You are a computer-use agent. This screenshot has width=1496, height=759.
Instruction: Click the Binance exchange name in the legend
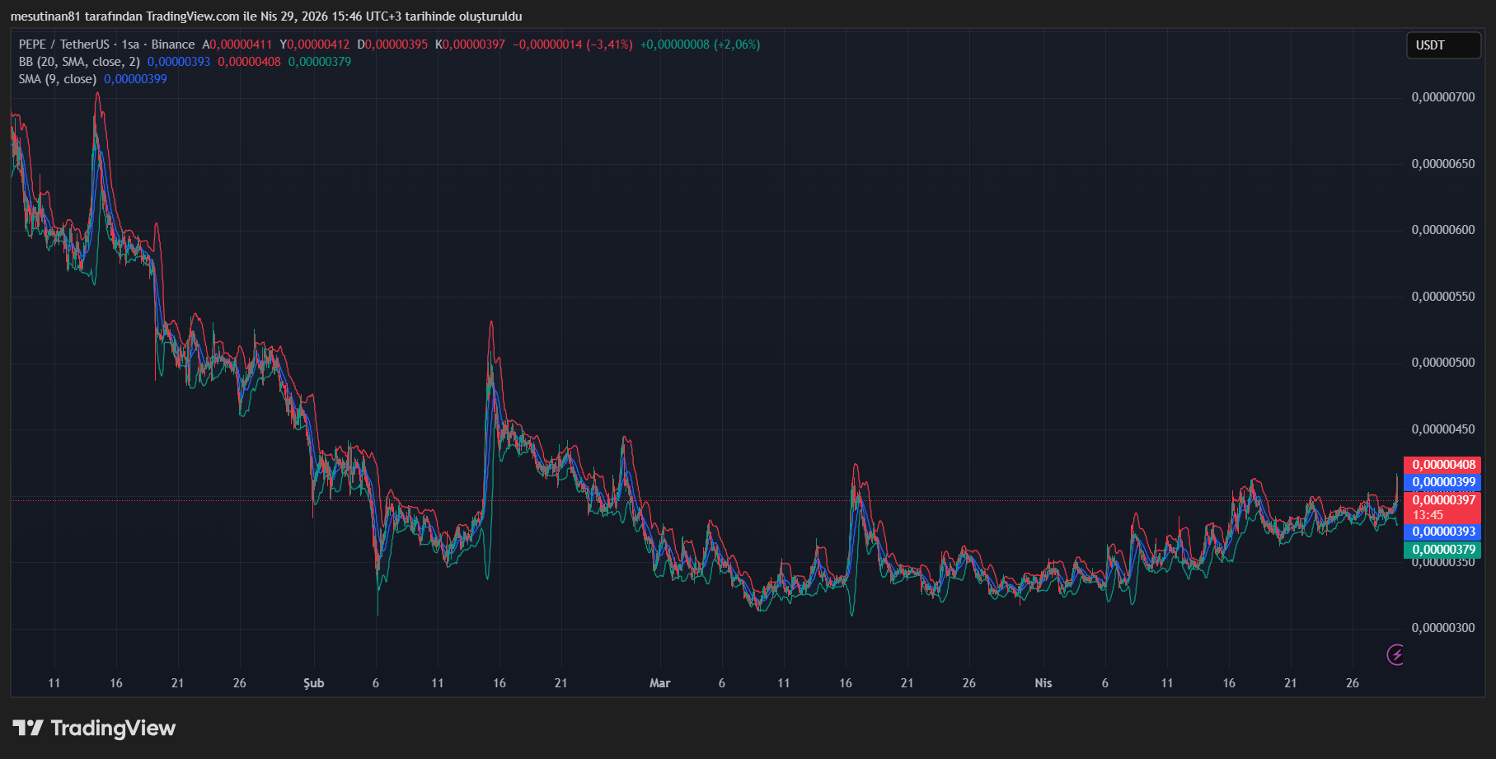pyautogui.click(x=173, y=45)
